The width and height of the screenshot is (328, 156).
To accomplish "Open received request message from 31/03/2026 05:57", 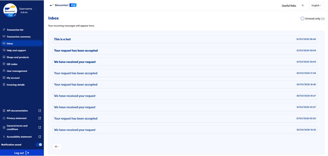I will [185, 107].
